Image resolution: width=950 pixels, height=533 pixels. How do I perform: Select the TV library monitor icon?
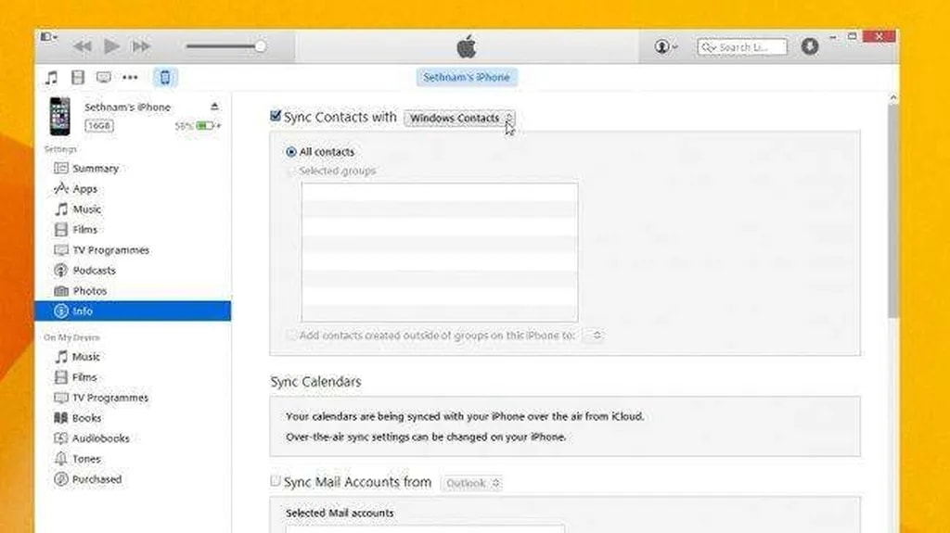click(x=104, y=78)
